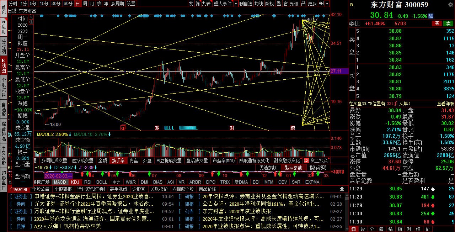The width and height of the screenshot is (455, 232).
Task: Click the 简 toolbar icon
Action: tap(198, 4)
